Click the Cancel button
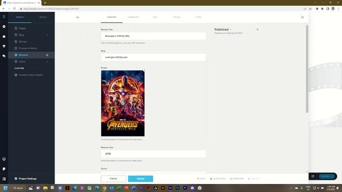This screenshot has width=342, height=192. pos(113,179)
